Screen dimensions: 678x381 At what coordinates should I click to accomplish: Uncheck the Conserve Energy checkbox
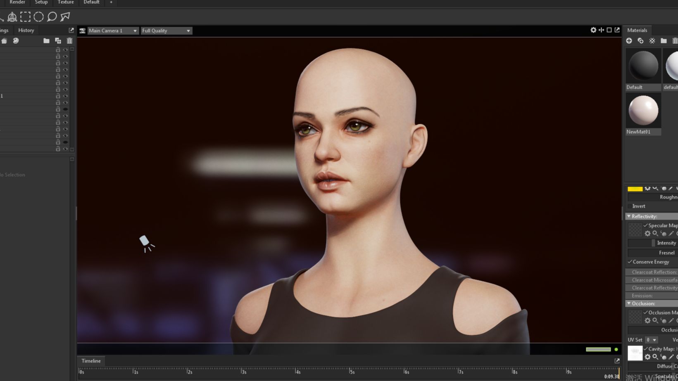coord(630,262)
